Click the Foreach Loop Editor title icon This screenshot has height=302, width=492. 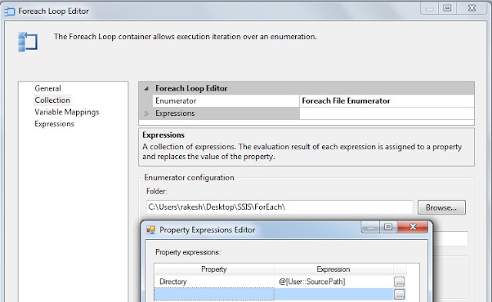[10, 12]
